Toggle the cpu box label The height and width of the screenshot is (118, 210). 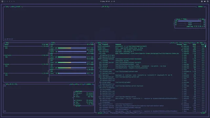[x=7, y=7]
